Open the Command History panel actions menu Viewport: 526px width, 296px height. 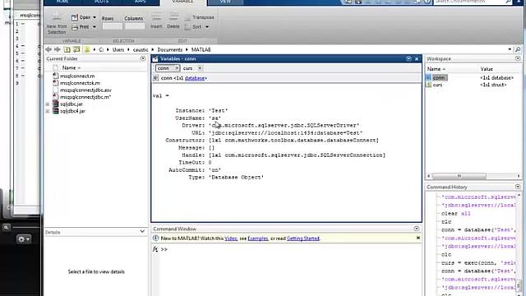tap(518, 187)
